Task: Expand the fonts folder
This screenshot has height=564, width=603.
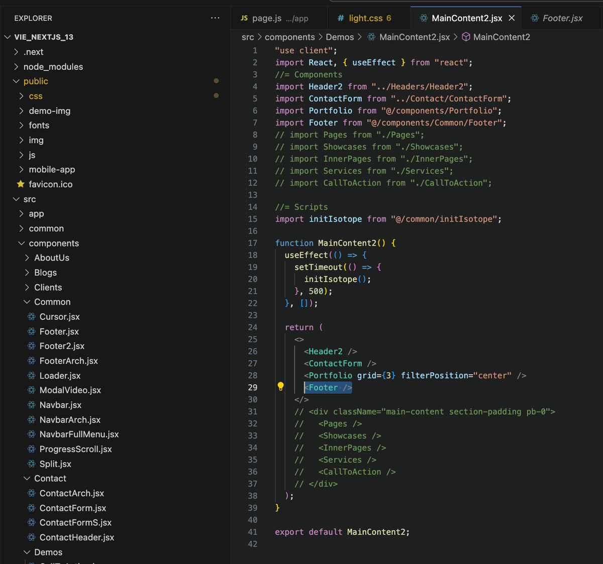Action: (22, 126)
